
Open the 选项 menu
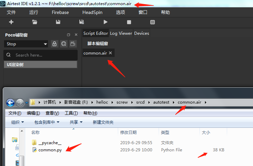[x=120, y=12]
